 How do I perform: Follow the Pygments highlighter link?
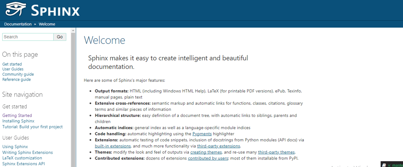point(202,134)
